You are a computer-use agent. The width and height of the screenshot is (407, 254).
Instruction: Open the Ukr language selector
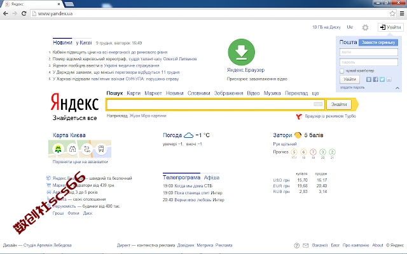350,27
